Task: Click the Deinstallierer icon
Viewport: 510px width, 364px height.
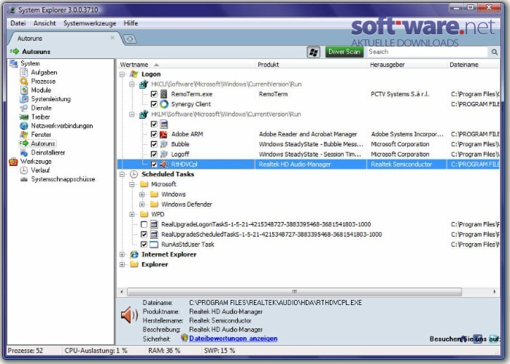Action: [24, 152]
